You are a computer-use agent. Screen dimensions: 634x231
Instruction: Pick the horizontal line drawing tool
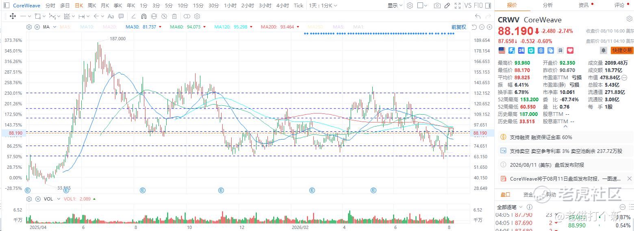(x=23, y=16)
